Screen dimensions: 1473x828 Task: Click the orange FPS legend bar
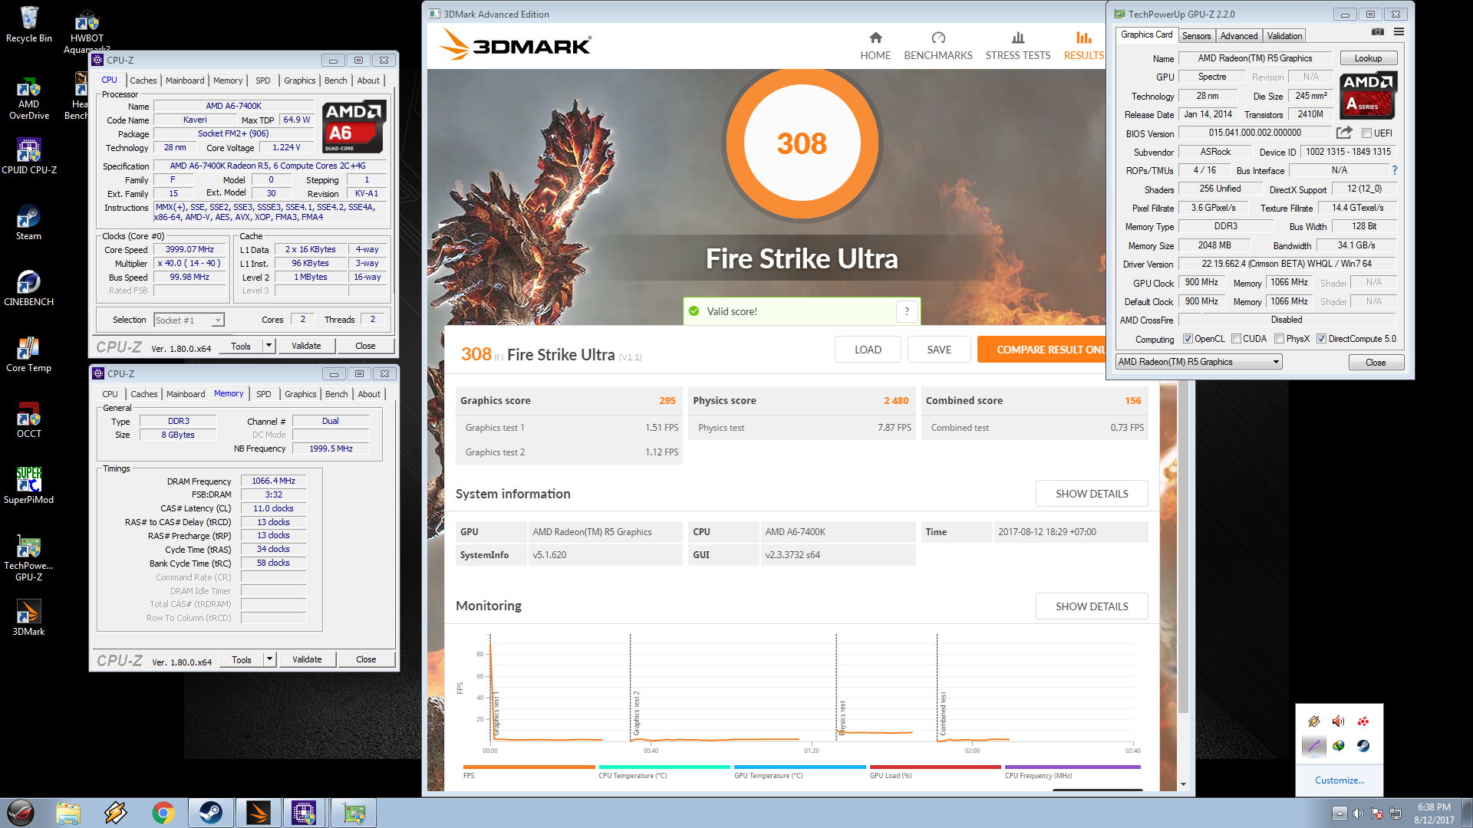529,767
